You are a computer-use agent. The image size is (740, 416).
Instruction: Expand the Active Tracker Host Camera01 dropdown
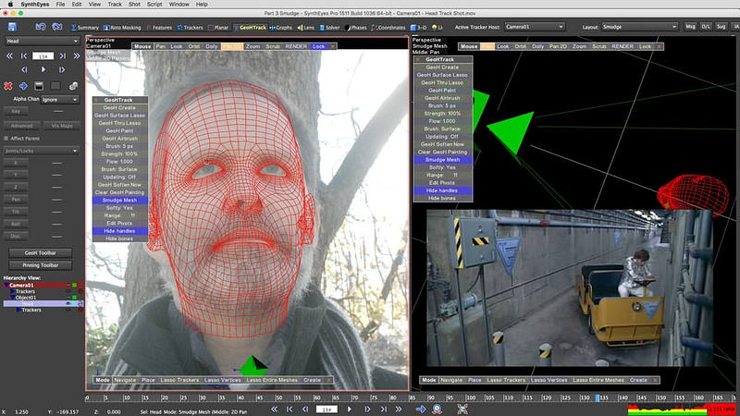point(535,27)
